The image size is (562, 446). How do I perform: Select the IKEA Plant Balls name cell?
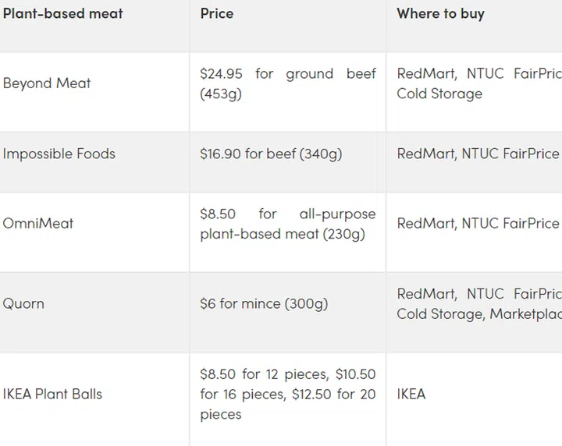point(52,394)
